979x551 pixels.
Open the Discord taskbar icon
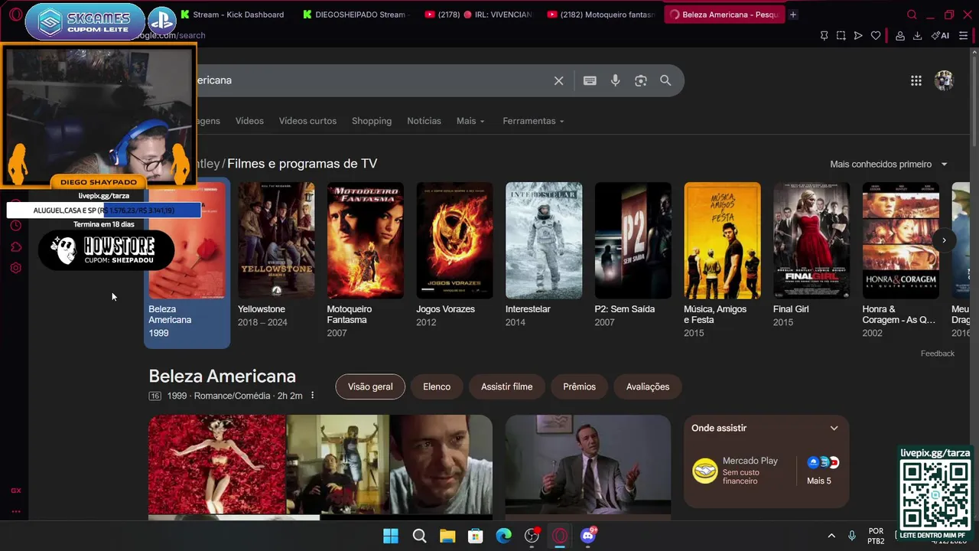pyautogui.click(x=587, y=536)
